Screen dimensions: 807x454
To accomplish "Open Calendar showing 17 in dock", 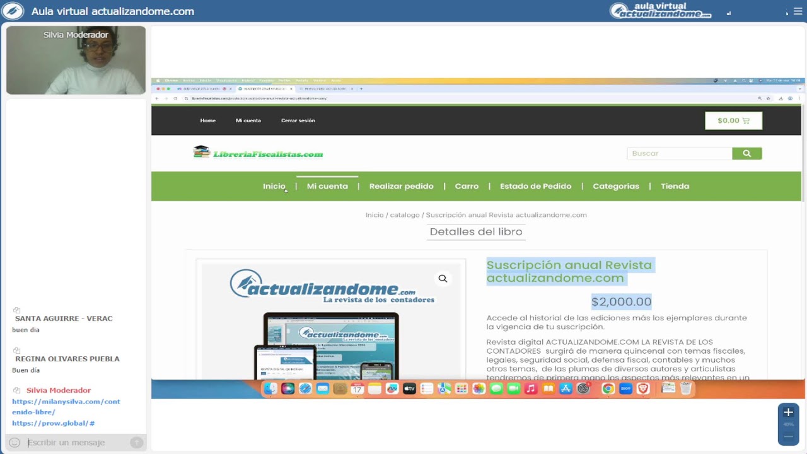I will click(357, 388).
